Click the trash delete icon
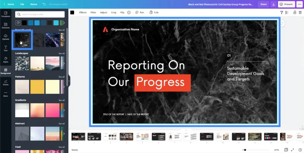This screenshot has height=153, width=304. click(300, 13)
